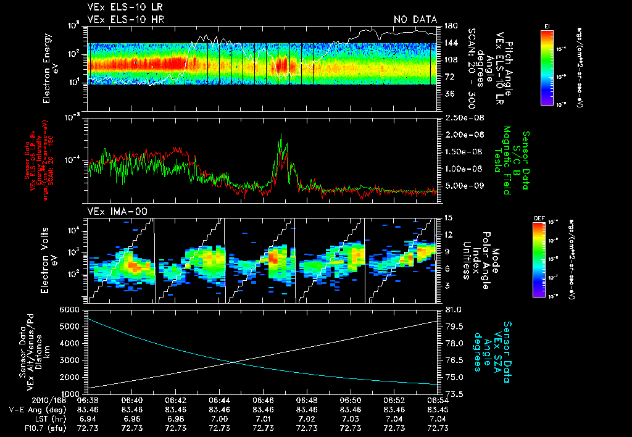Click the DEF color bar scale

(x=539, y=260)
